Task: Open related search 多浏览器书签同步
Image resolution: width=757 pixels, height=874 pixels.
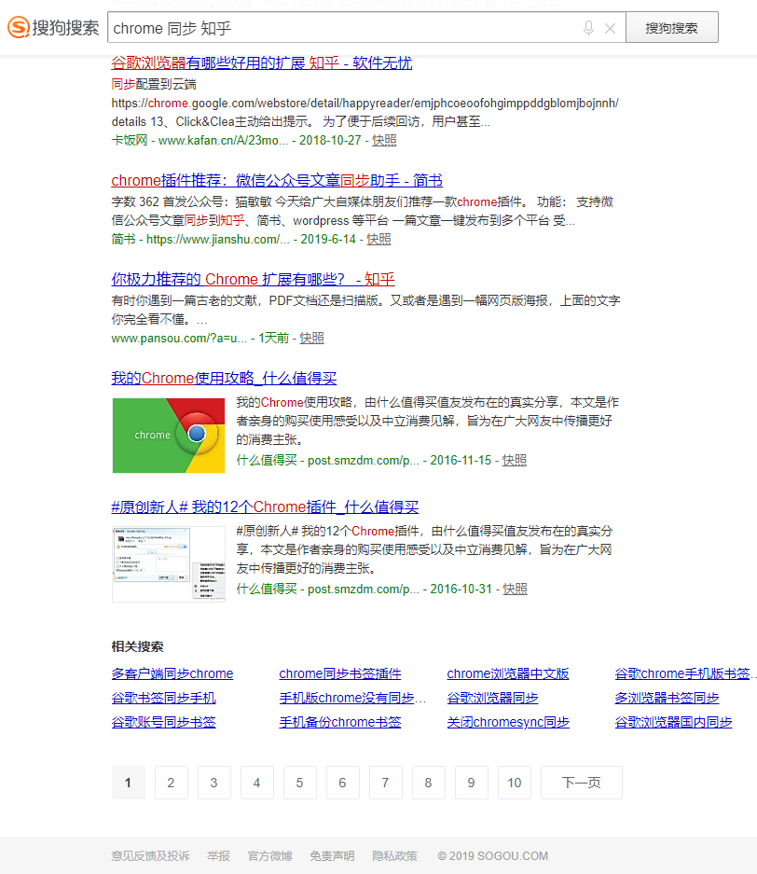Action: [667, 698]
